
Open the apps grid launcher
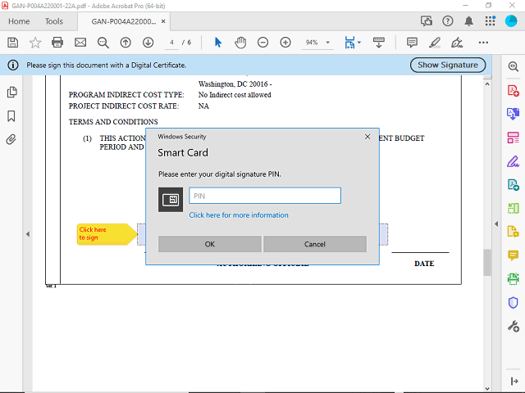coord(491,20)
